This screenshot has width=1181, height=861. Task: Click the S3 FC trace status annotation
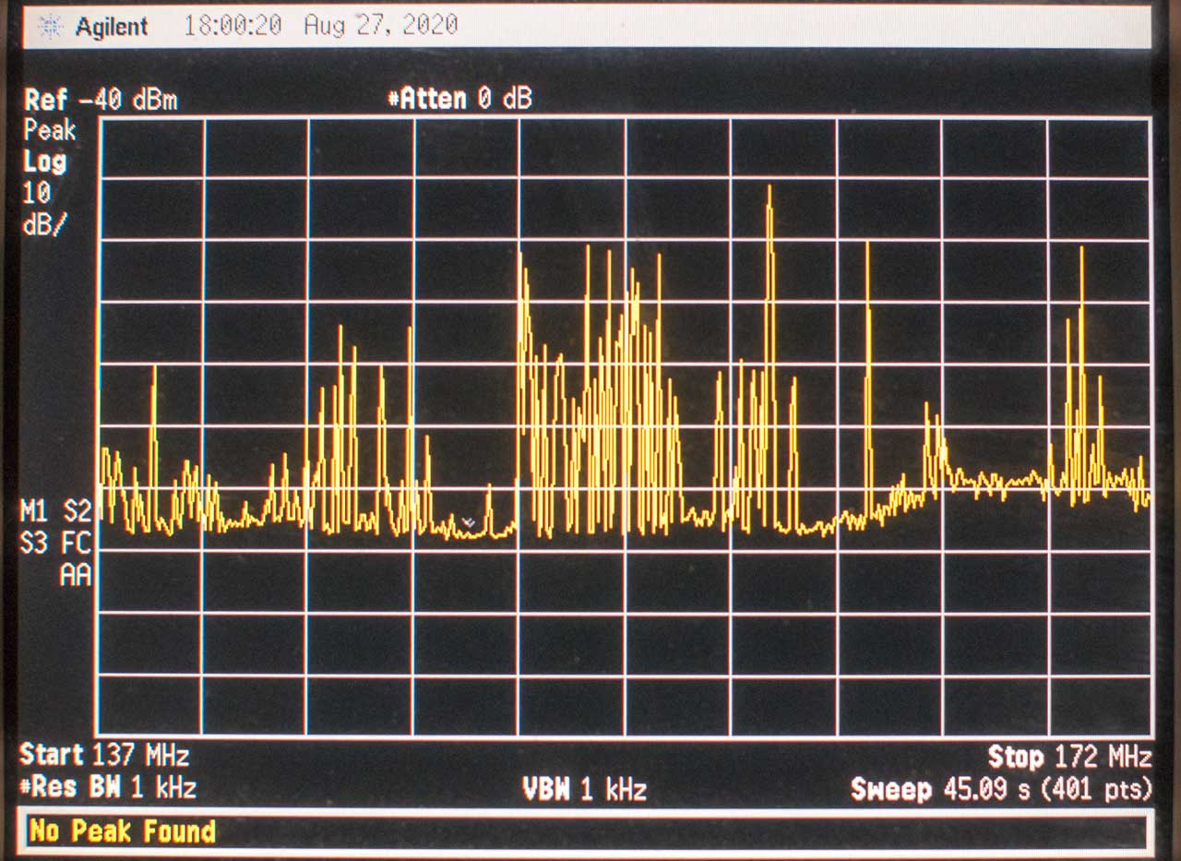click(57, 544)
